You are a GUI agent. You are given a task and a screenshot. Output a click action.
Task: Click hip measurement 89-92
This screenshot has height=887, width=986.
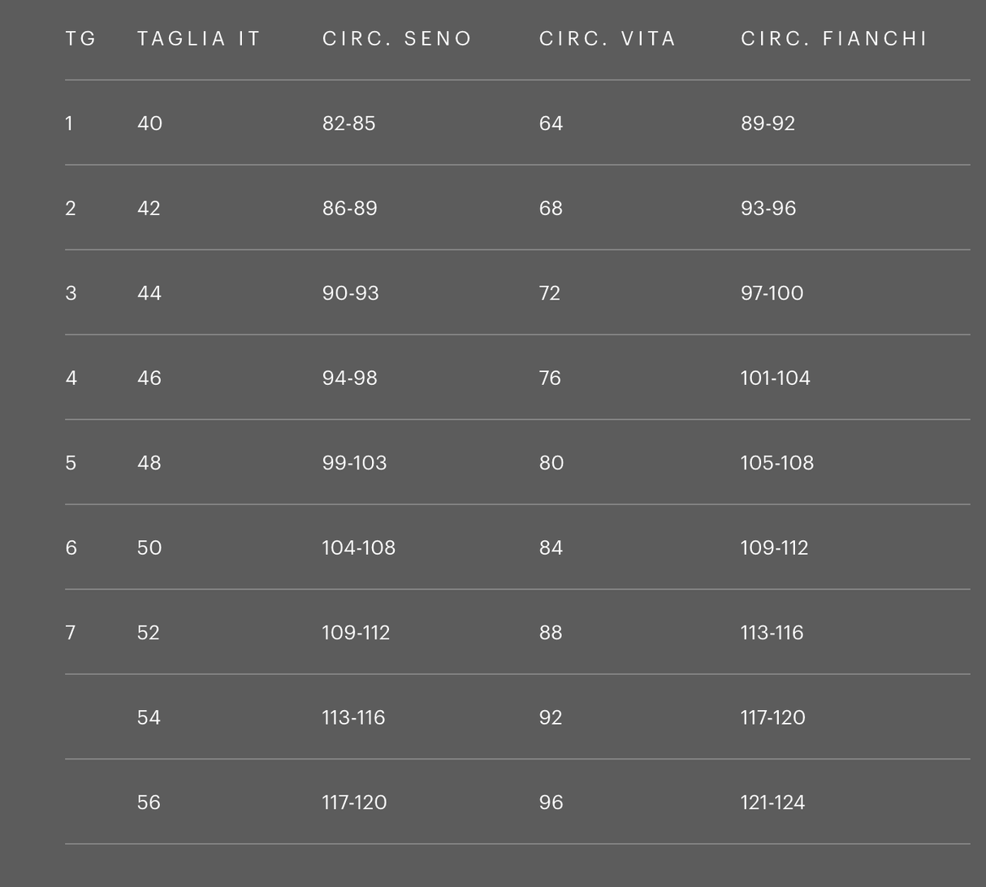tap(768, 123)
